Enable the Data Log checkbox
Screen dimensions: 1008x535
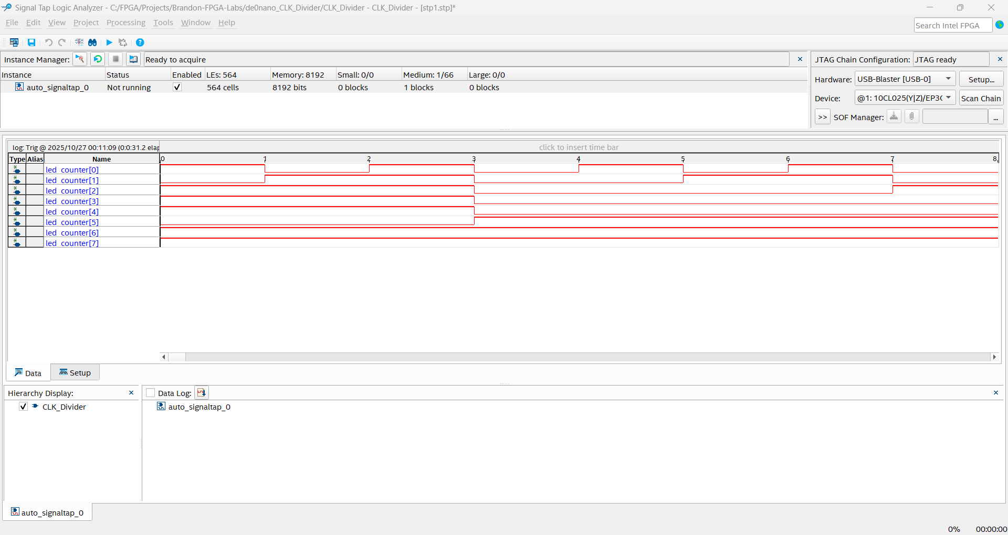(151, 393)
